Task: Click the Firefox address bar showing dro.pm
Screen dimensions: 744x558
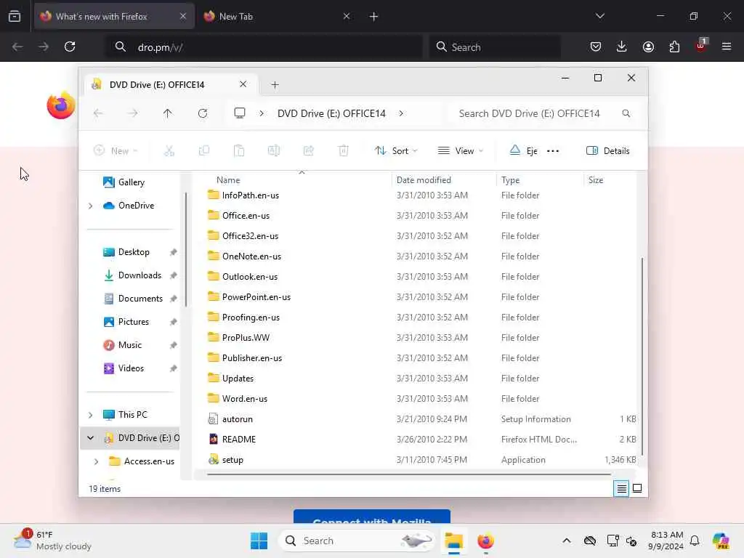Action: (x=264, y=47)
